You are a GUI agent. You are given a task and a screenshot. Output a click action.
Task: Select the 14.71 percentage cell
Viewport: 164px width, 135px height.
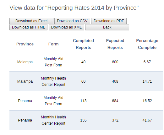point(147,81)
